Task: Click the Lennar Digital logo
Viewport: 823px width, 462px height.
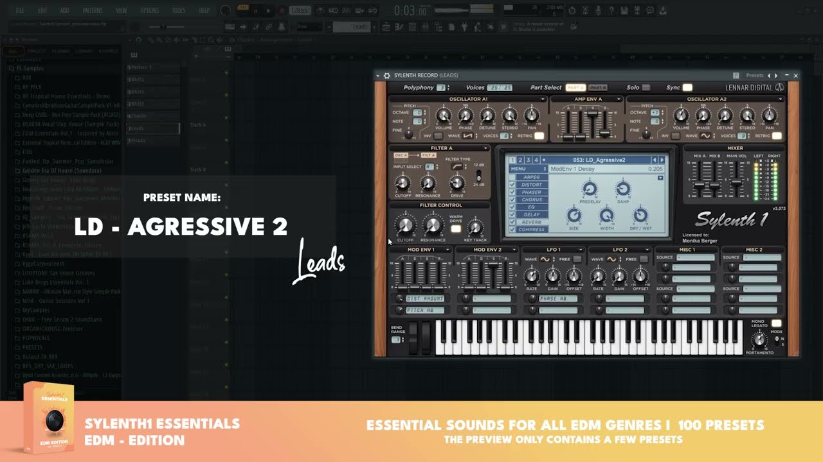Action: [754, 88]
